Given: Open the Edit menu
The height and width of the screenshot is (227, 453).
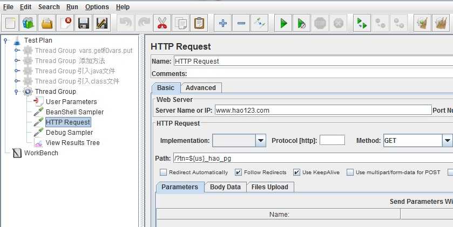Looking at the screenshot, I should (25, 7).
